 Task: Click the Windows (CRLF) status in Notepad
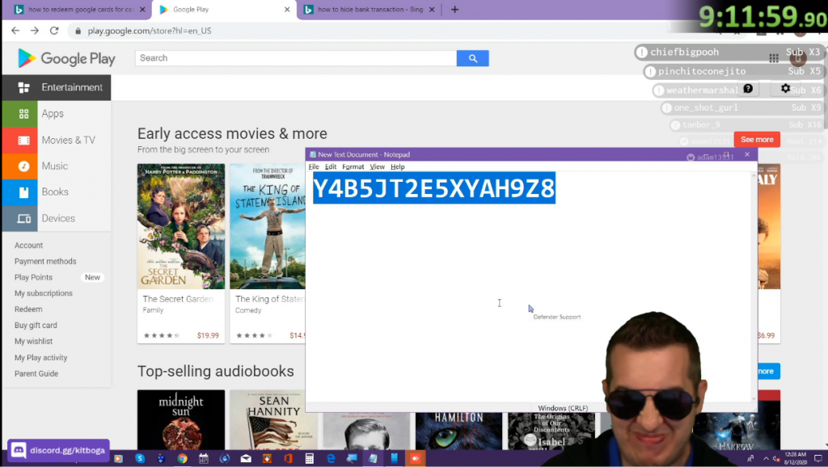pyautogui.click(x=563, y=408)
